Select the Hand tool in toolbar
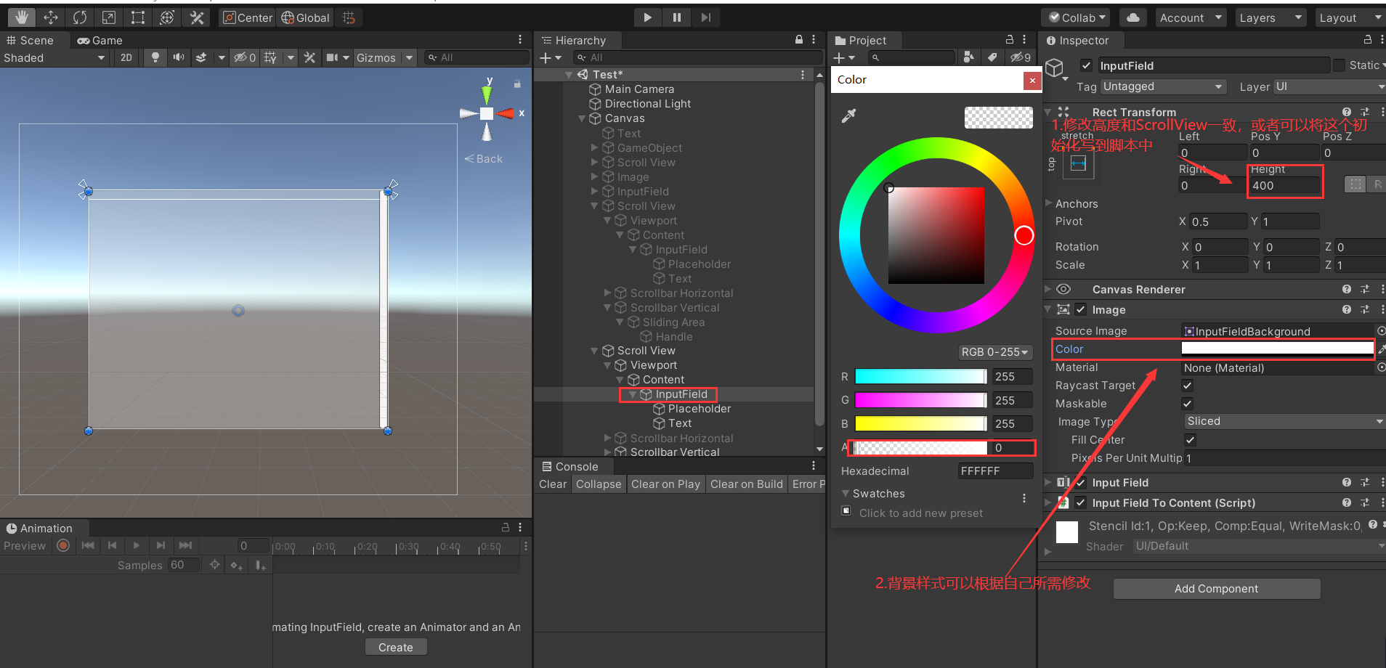 click(22, 17)
